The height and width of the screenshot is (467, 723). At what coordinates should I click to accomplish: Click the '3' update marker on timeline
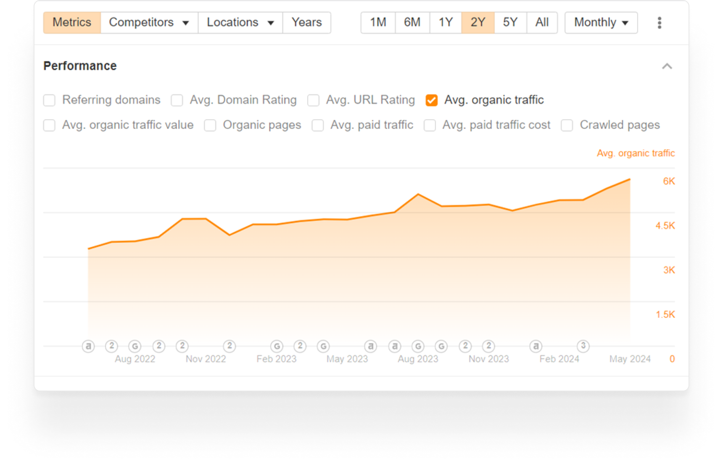tap(583, 346)
